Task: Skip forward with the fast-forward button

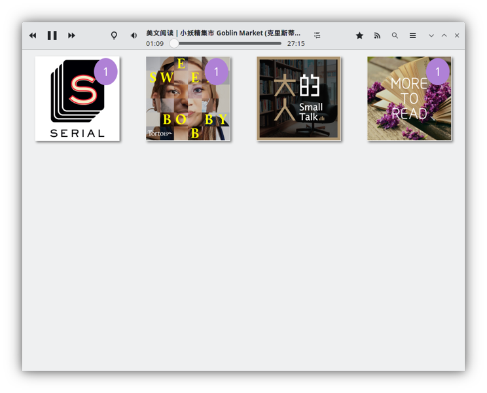Action: (x=71, y=35)
